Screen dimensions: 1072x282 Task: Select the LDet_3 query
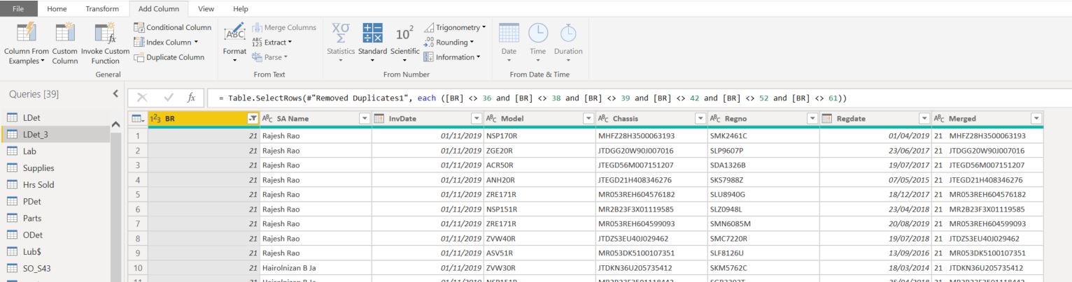55,135
